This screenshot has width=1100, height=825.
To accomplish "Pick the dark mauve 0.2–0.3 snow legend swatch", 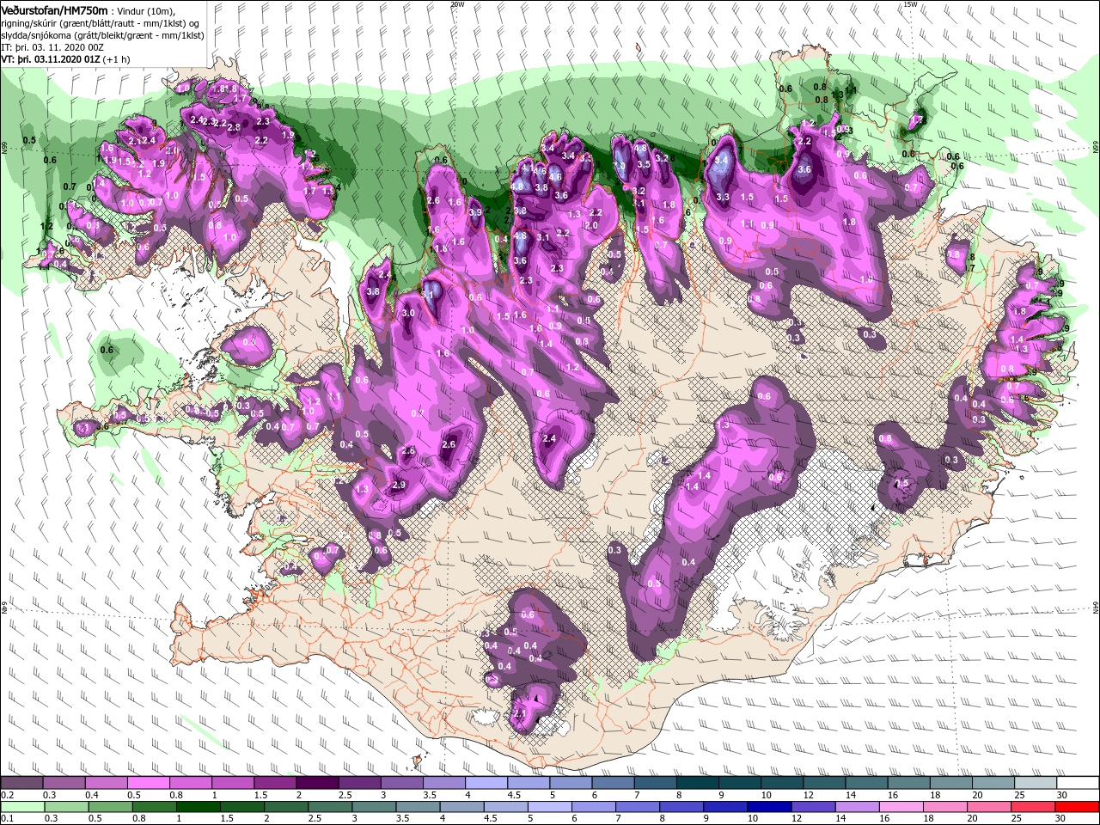I will 21,782.
